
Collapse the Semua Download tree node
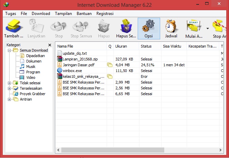(9, 51)
